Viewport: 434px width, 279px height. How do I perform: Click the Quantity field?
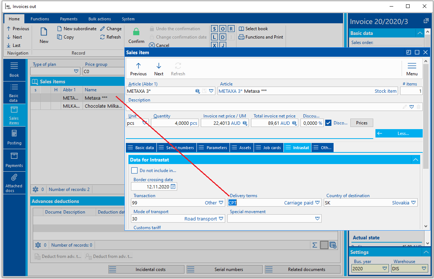click(x=174, y=123)
